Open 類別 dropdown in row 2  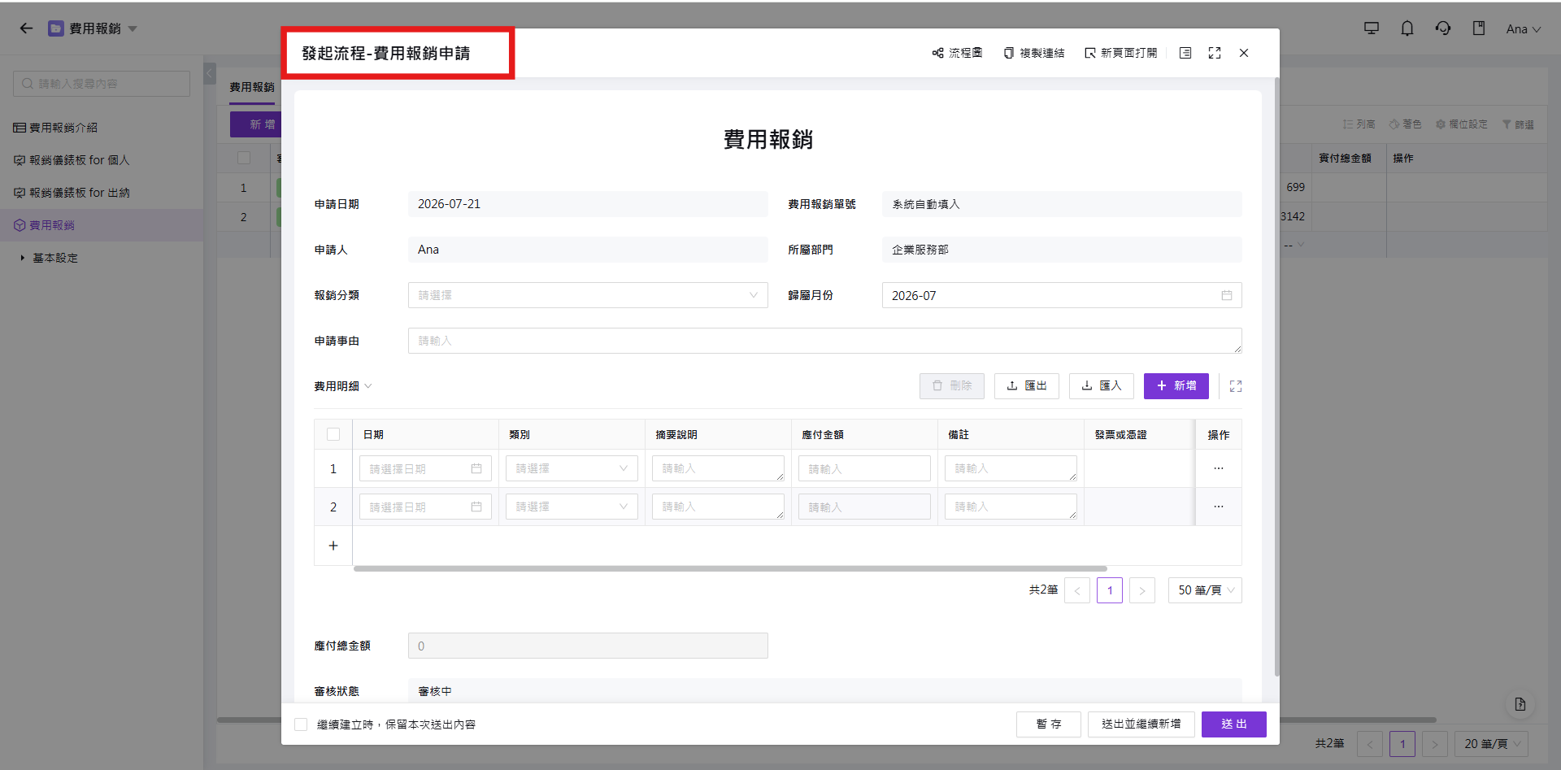click(572, 507)
